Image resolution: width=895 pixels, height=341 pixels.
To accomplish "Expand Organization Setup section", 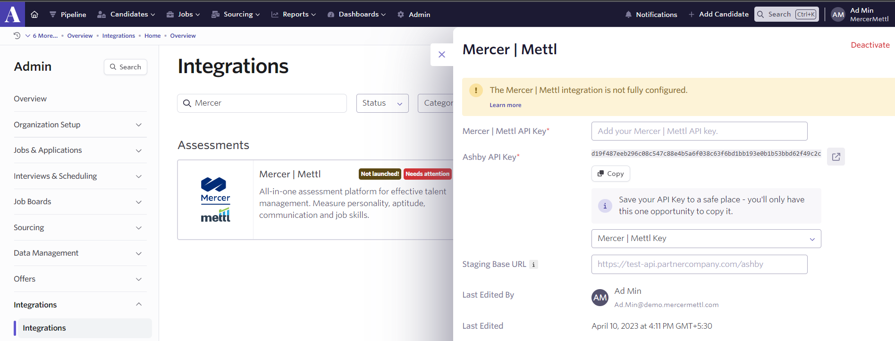I will pos(80,125).
